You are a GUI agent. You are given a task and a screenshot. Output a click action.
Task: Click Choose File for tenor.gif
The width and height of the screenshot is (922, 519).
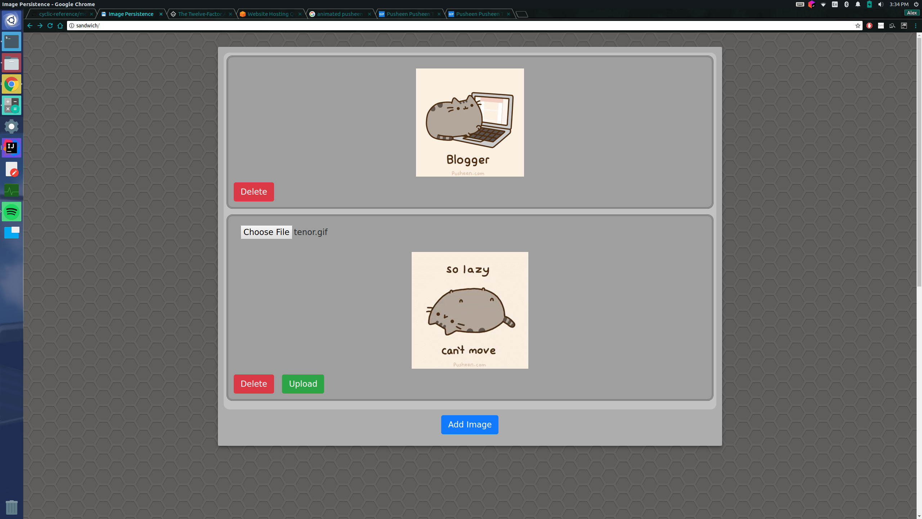click(266, 232)
